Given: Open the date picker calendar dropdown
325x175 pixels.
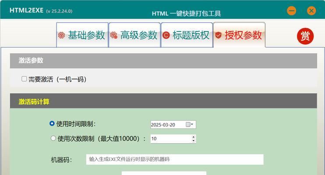Looking at the screenshot, I should (189, 124).
